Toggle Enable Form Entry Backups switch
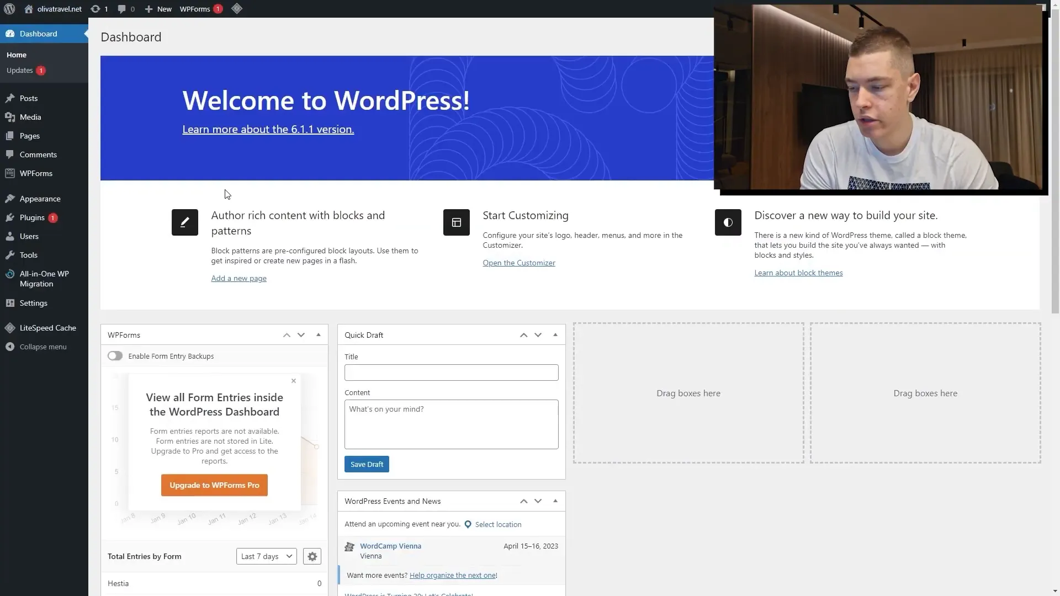Viewport: 1060px width, 596px height. click(x=115, y=356)
